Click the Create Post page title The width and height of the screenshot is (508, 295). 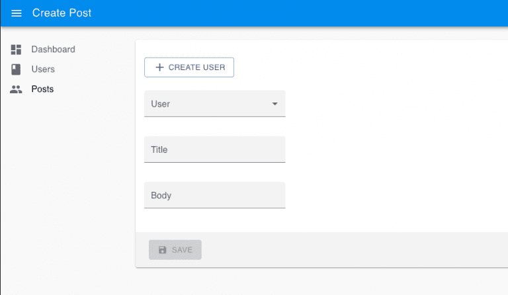tap(62, 13)
